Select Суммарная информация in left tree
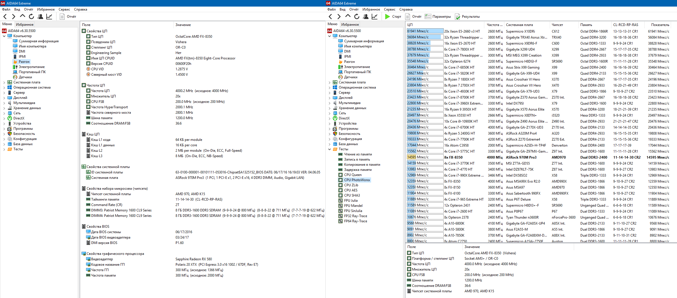Viewport: 677px width, 298px height. click(36, 41)
